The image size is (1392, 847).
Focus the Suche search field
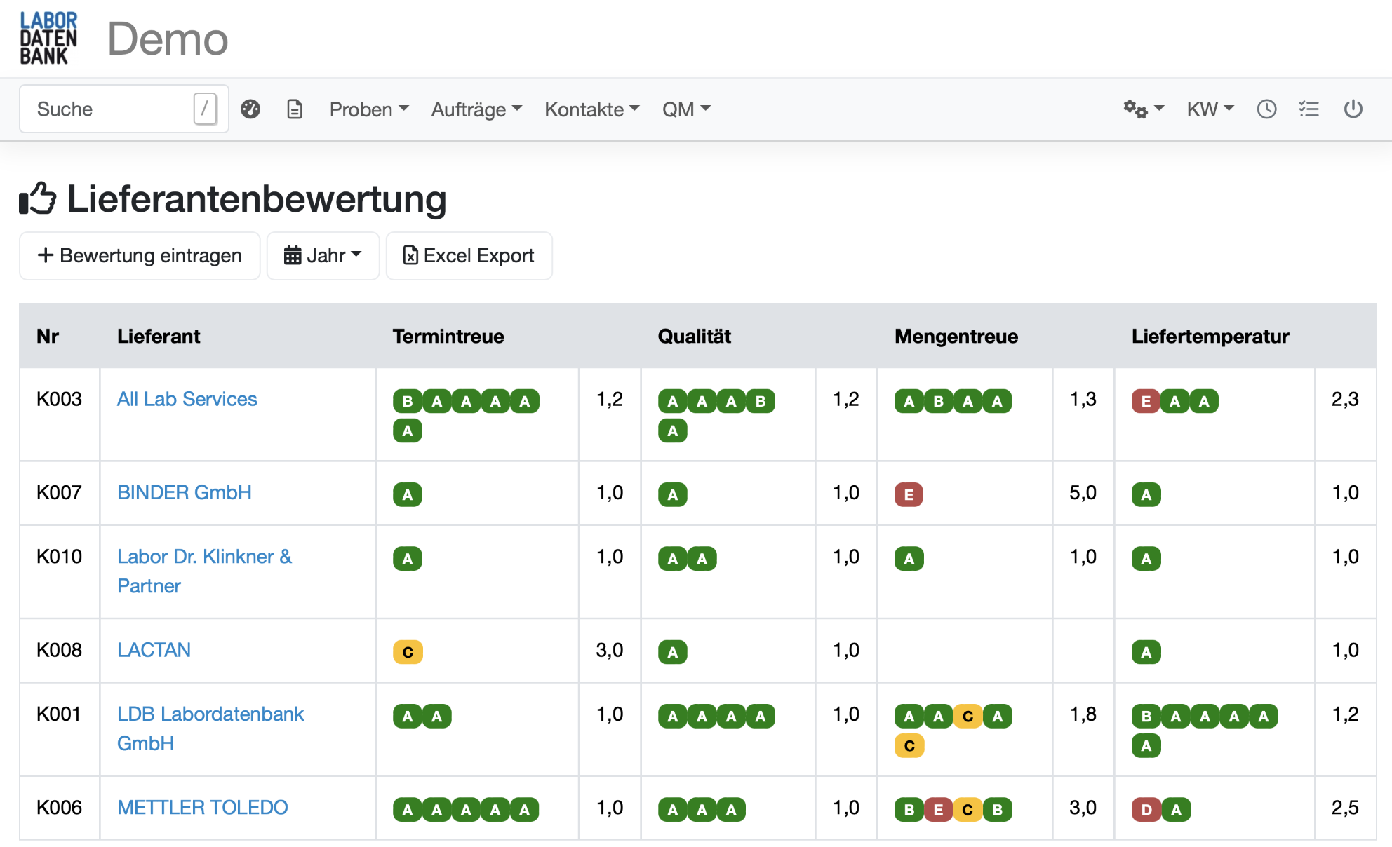tap(112, 109)
